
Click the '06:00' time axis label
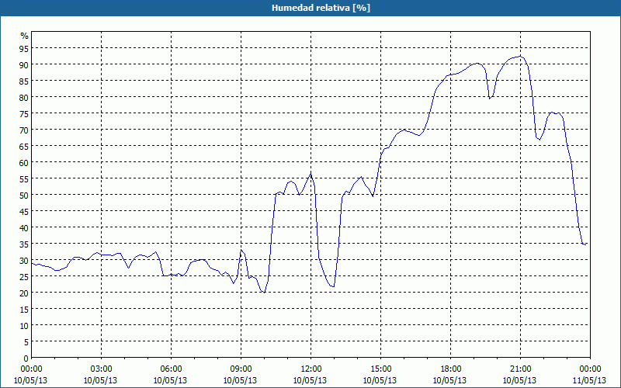[x=171, y=369]
